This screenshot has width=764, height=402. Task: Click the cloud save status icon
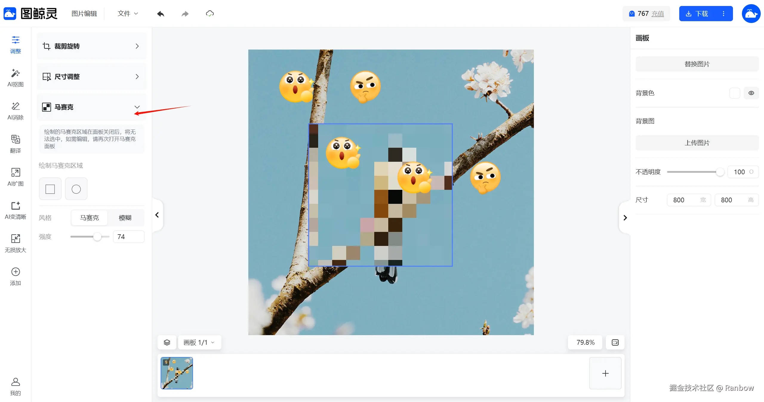[x=210, y=14]
